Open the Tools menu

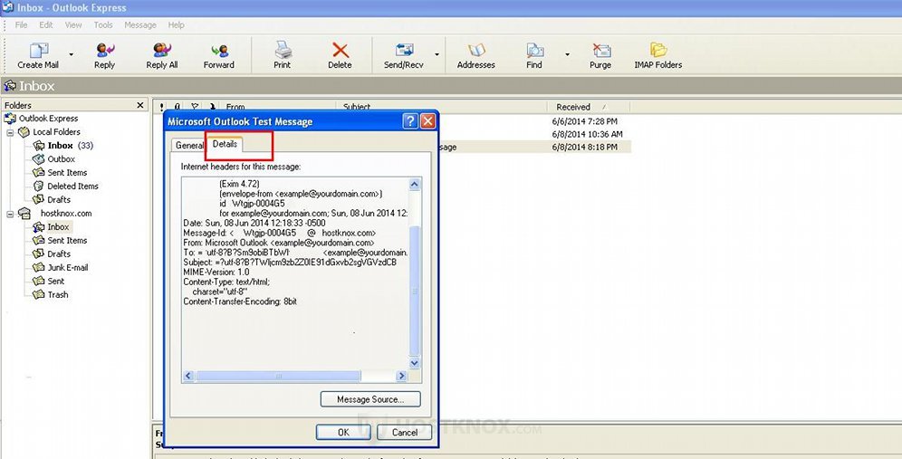click(103, 24)
